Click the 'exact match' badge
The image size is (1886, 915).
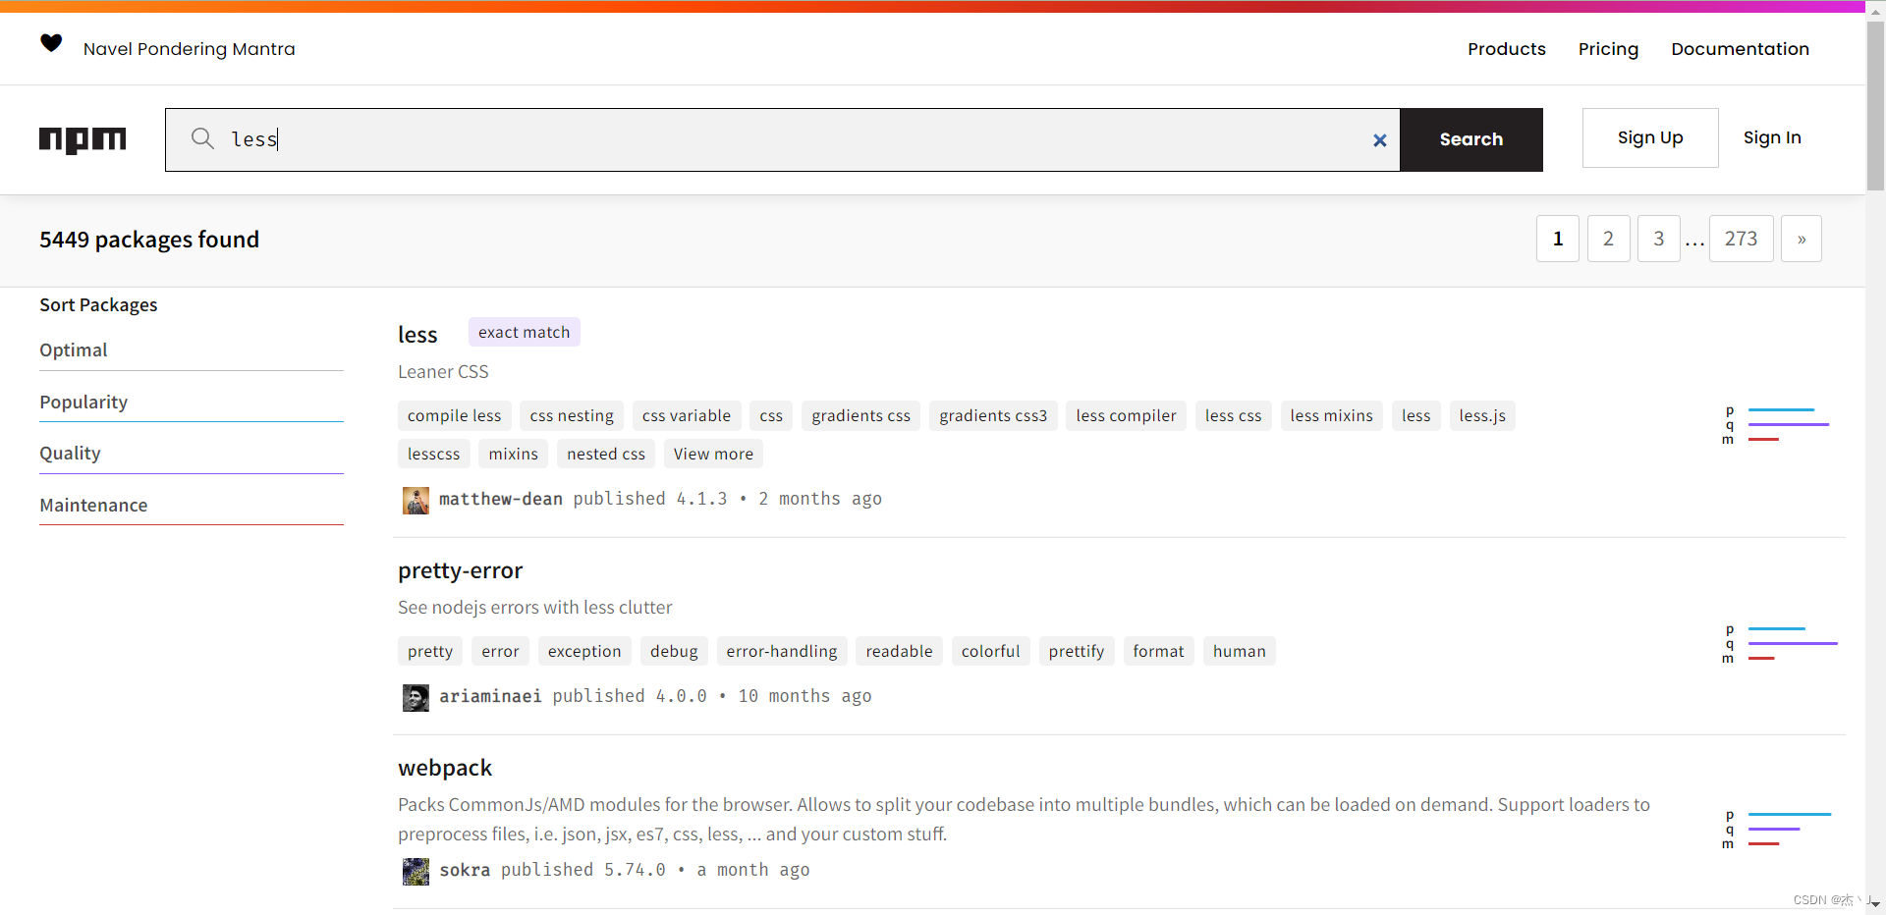click(x=524, y=332)
